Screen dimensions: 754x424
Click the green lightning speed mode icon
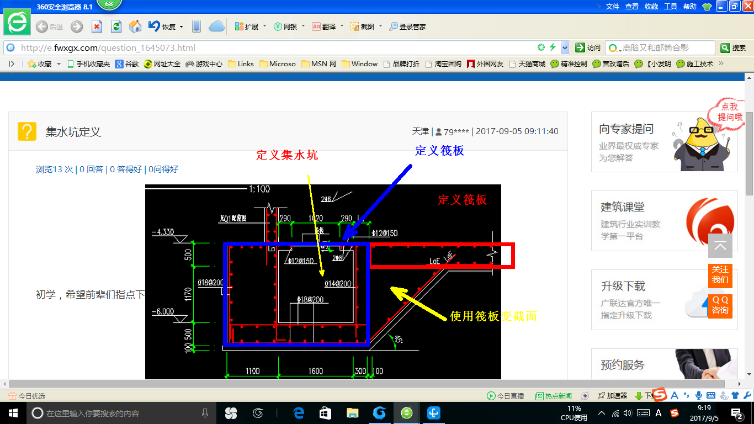pyautogui.click(x=552, y=47)
